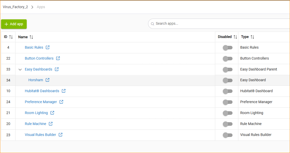Viewport: 290px width, 153px height.
Task: Sort apps by ID column
Action: [11, 37]
